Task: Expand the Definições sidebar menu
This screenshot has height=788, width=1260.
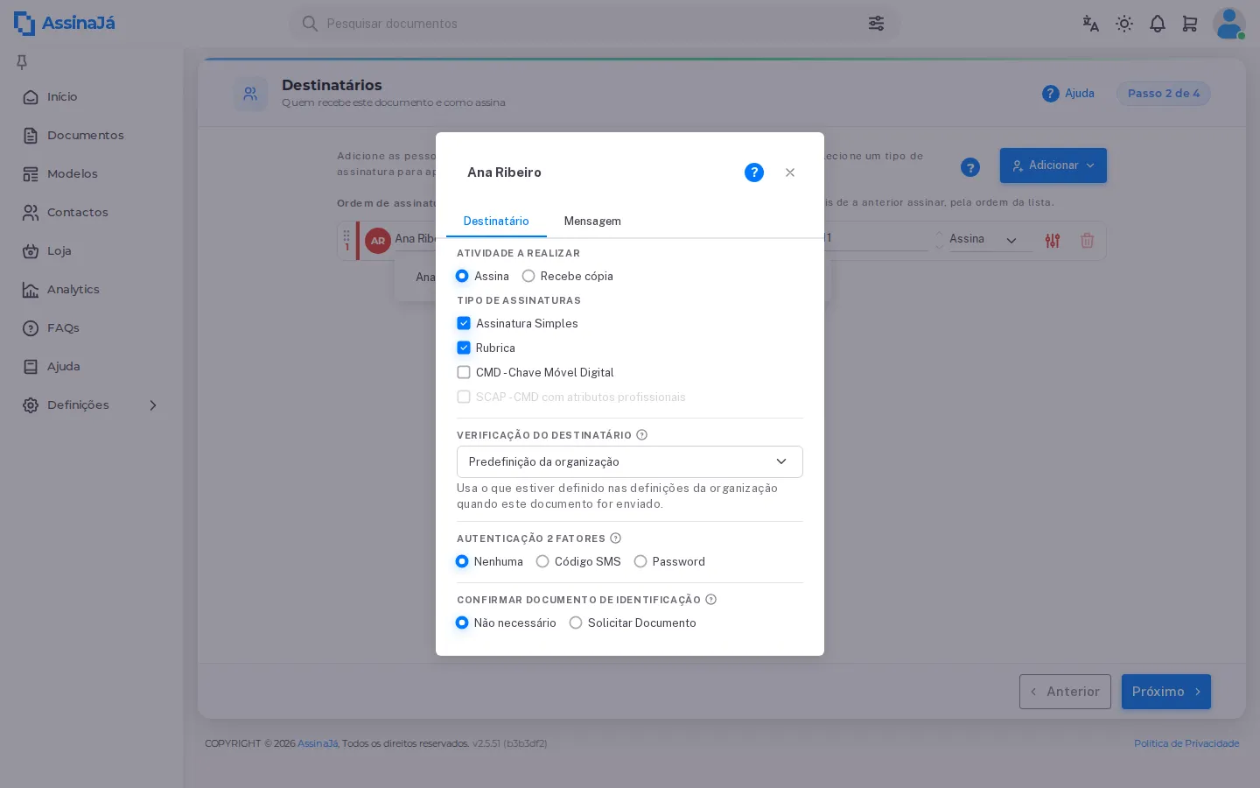Action: click(x=92, y=405)
